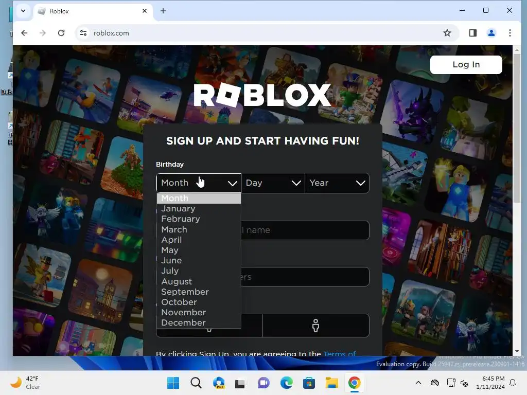Choose October from month list

click(x=199, y=302)
